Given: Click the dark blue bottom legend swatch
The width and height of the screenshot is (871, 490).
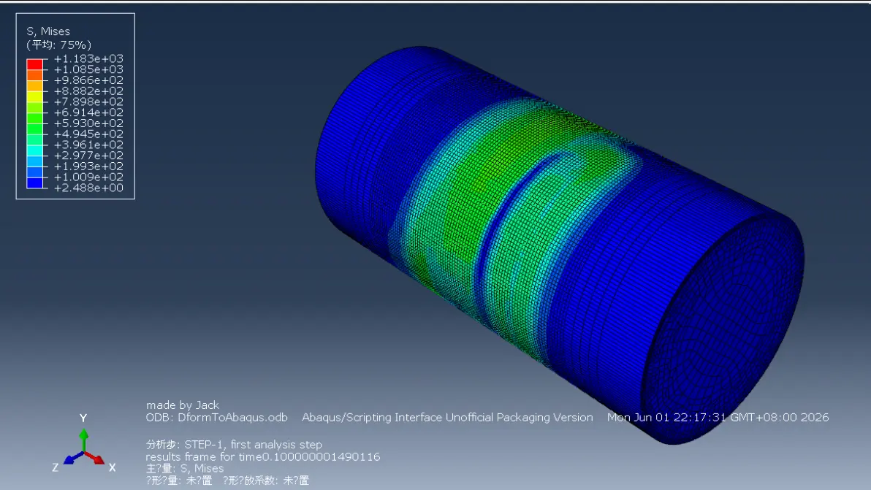Looking at the screenshot, I should pyautogui.click(x=34, y=183).
